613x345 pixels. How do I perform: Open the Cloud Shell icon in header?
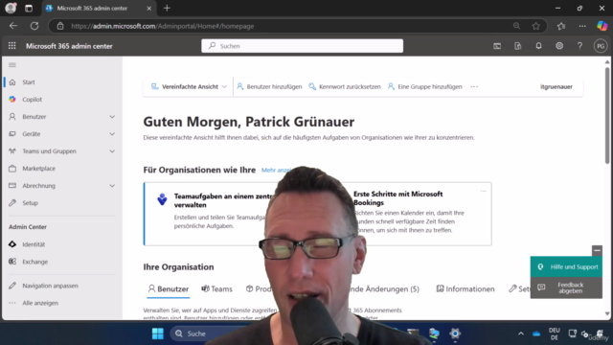tap(497, 46)
